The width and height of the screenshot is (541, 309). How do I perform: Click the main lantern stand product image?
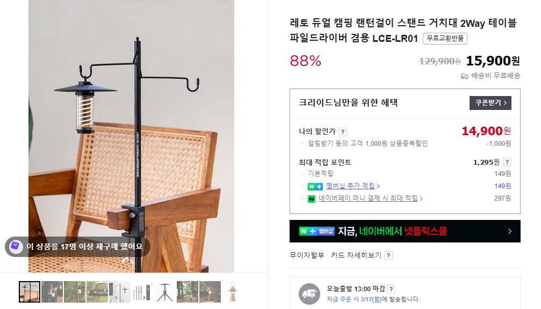point(131,136)
